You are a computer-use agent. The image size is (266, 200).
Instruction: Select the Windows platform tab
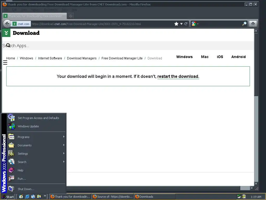click(184, 57)
